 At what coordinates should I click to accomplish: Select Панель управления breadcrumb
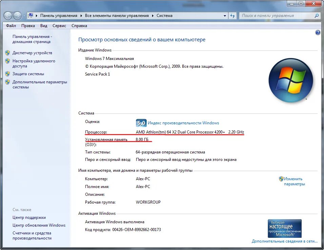(x=59, y=16)
